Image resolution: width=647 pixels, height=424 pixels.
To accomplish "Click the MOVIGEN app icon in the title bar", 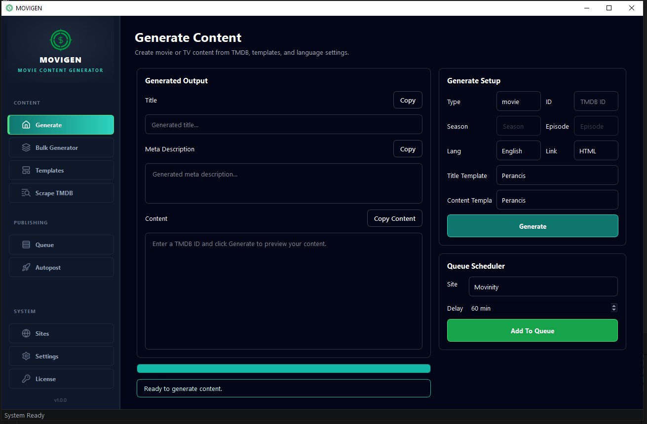I will pos(9,8).
